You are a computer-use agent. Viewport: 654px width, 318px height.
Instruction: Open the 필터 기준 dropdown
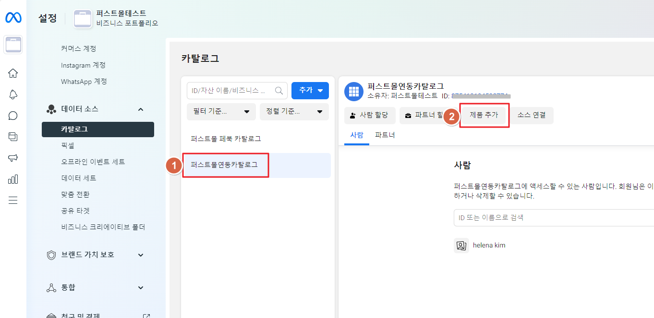pos(221,112)
